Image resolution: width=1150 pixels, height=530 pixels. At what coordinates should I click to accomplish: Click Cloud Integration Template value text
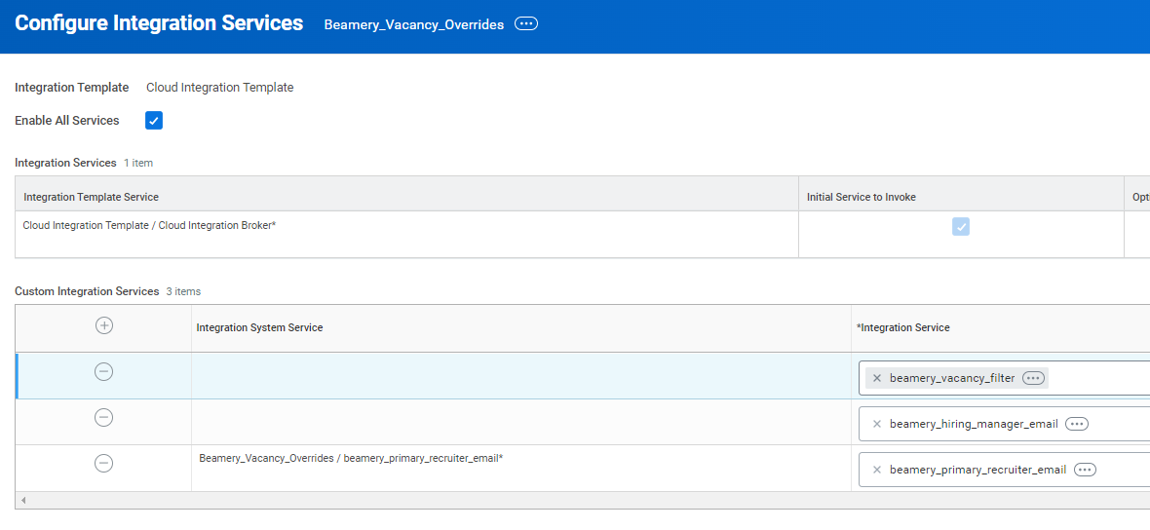pos(220,88)
